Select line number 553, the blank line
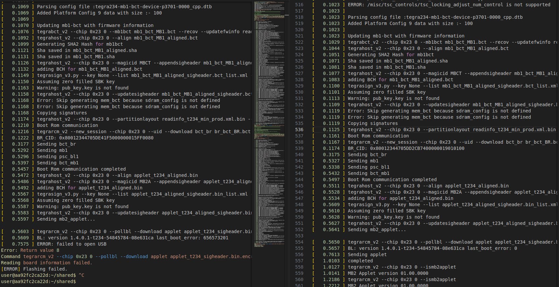The width and height of the screenshot is (559, 287). coord(299,236)
